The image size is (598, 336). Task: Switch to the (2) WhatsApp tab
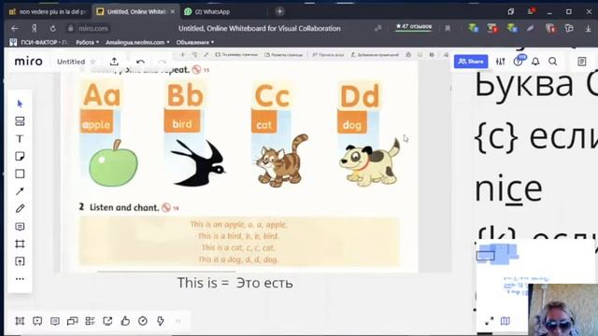212,12
